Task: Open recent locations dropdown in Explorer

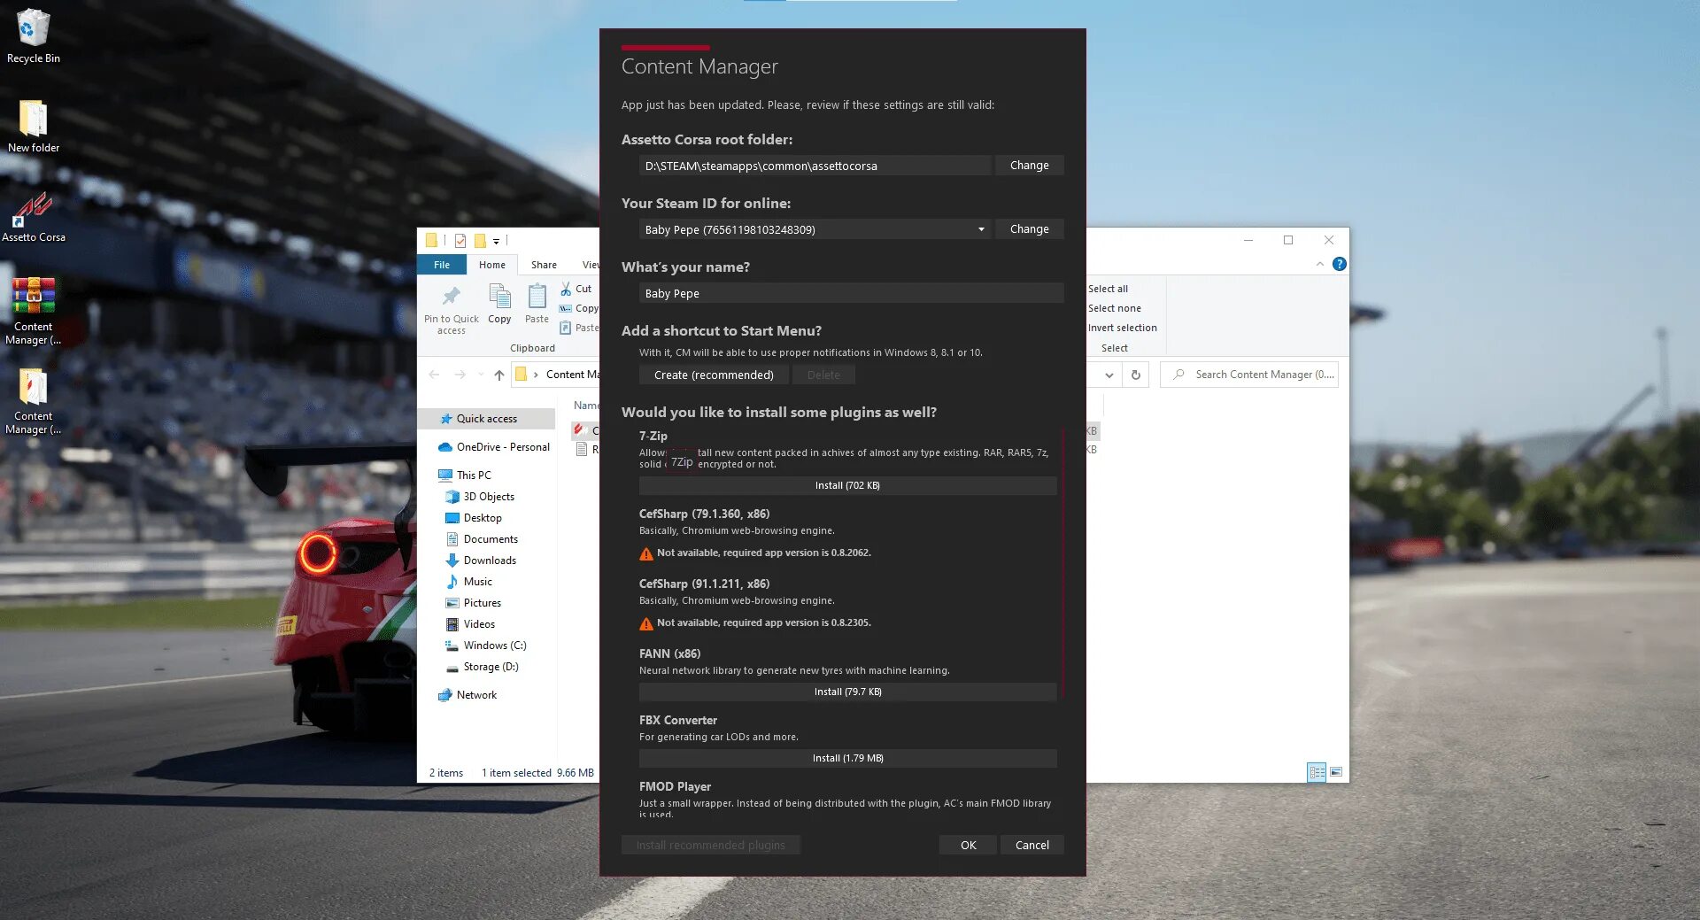Action: [x=481, y=375]
